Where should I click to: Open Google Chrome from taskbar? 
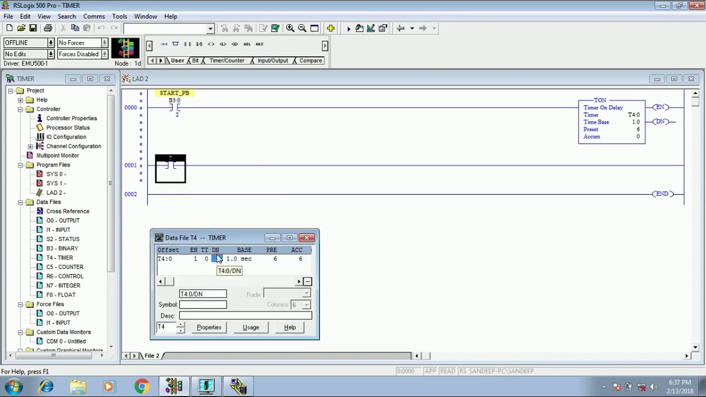pos(142,387)
